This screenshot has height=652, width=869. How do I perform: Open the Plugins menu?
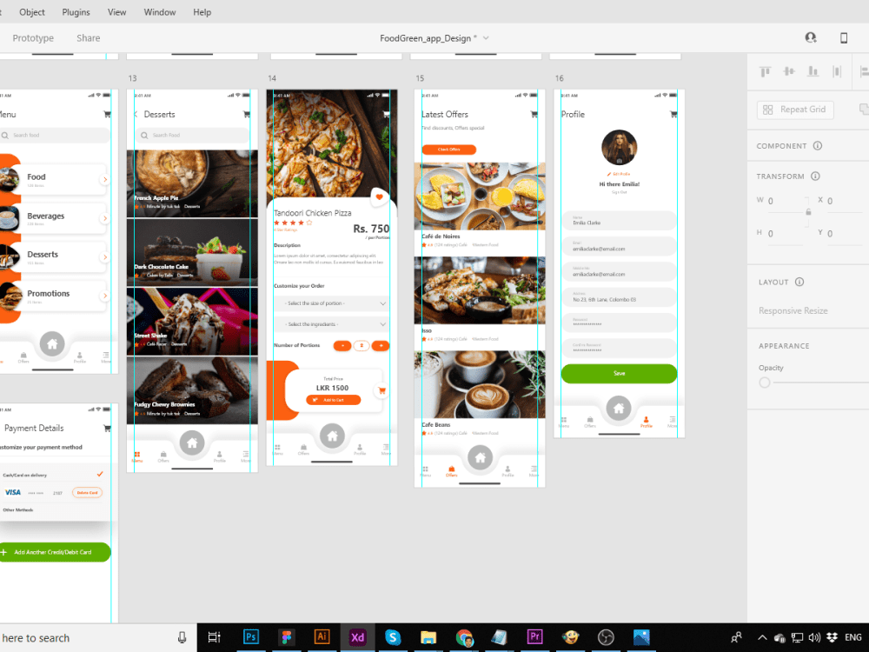coord(76,12)
